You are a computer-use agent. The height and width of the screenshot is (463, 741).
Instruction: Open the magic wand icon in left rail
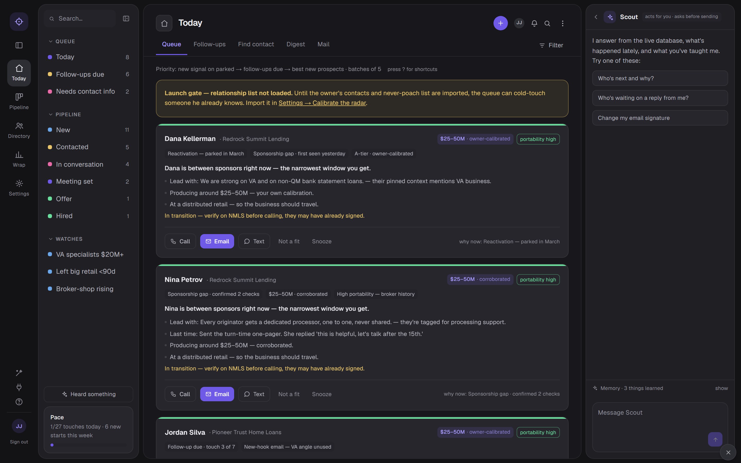point(19,373)
